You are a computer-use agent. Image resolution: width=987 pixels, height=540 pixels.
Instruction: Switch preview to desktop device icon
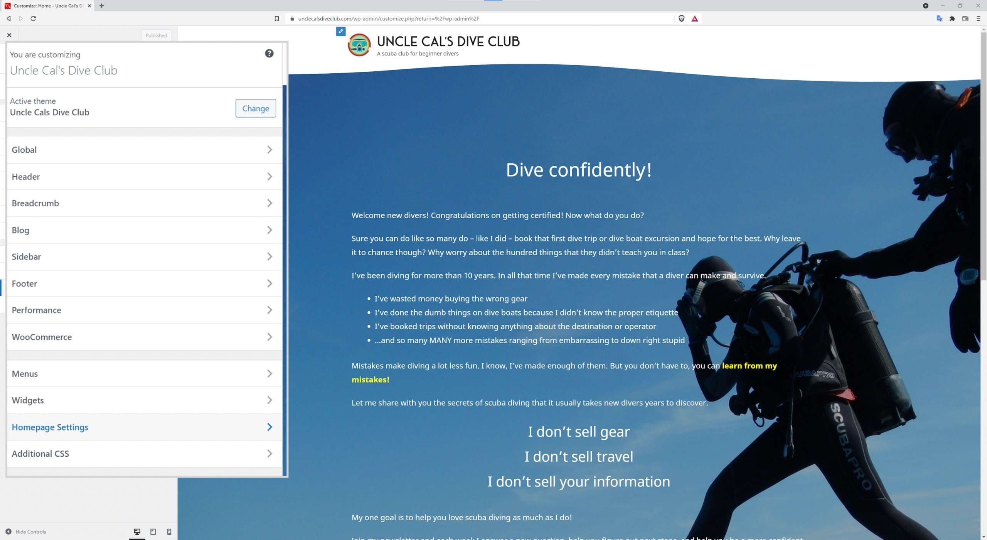(137, 532)
